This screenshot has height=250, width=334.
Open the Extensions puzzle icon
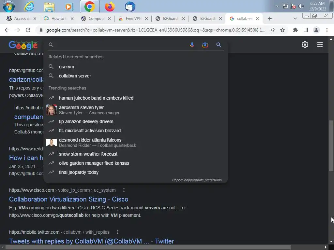pos(296,30)
